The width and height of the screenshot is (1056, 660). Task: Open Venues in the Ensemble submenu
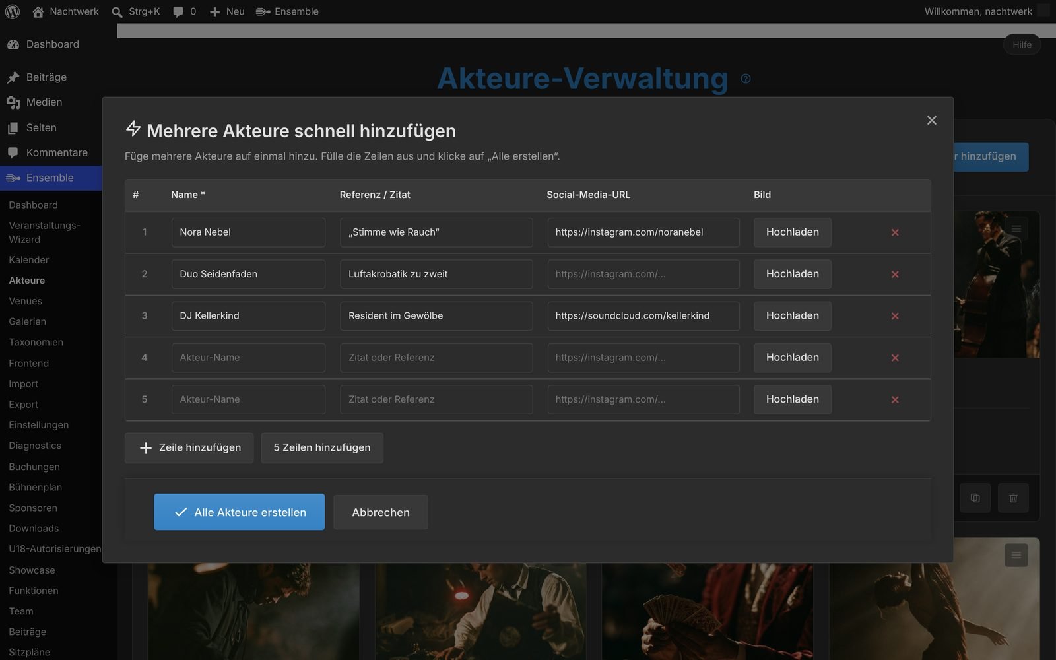26,301
